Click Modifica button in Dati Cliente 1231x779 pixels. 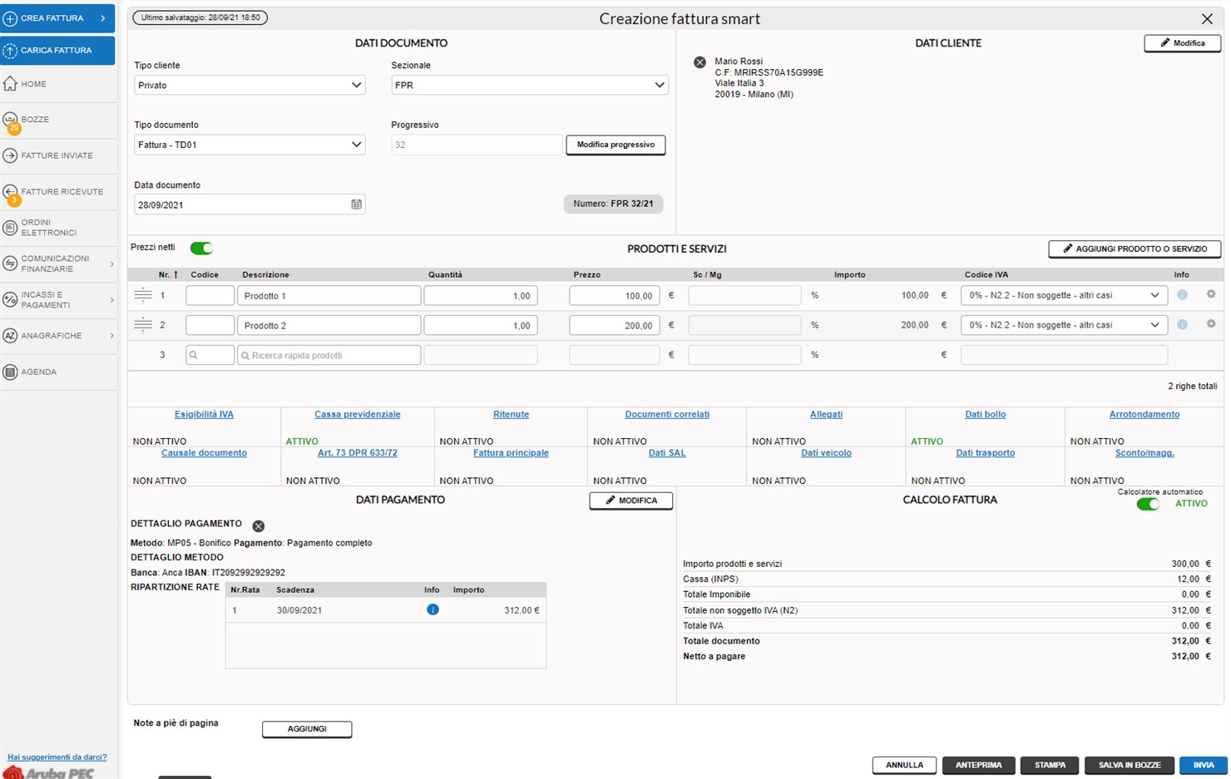tap(1183, 43)
